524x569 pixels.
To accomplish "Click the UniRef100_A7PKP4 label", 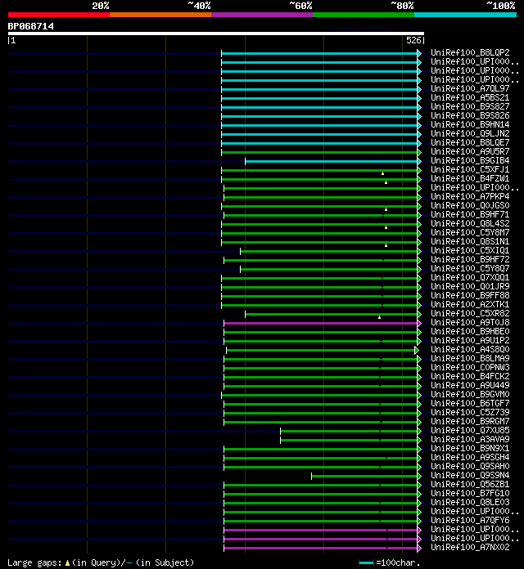I will click(x=470, y=197).
